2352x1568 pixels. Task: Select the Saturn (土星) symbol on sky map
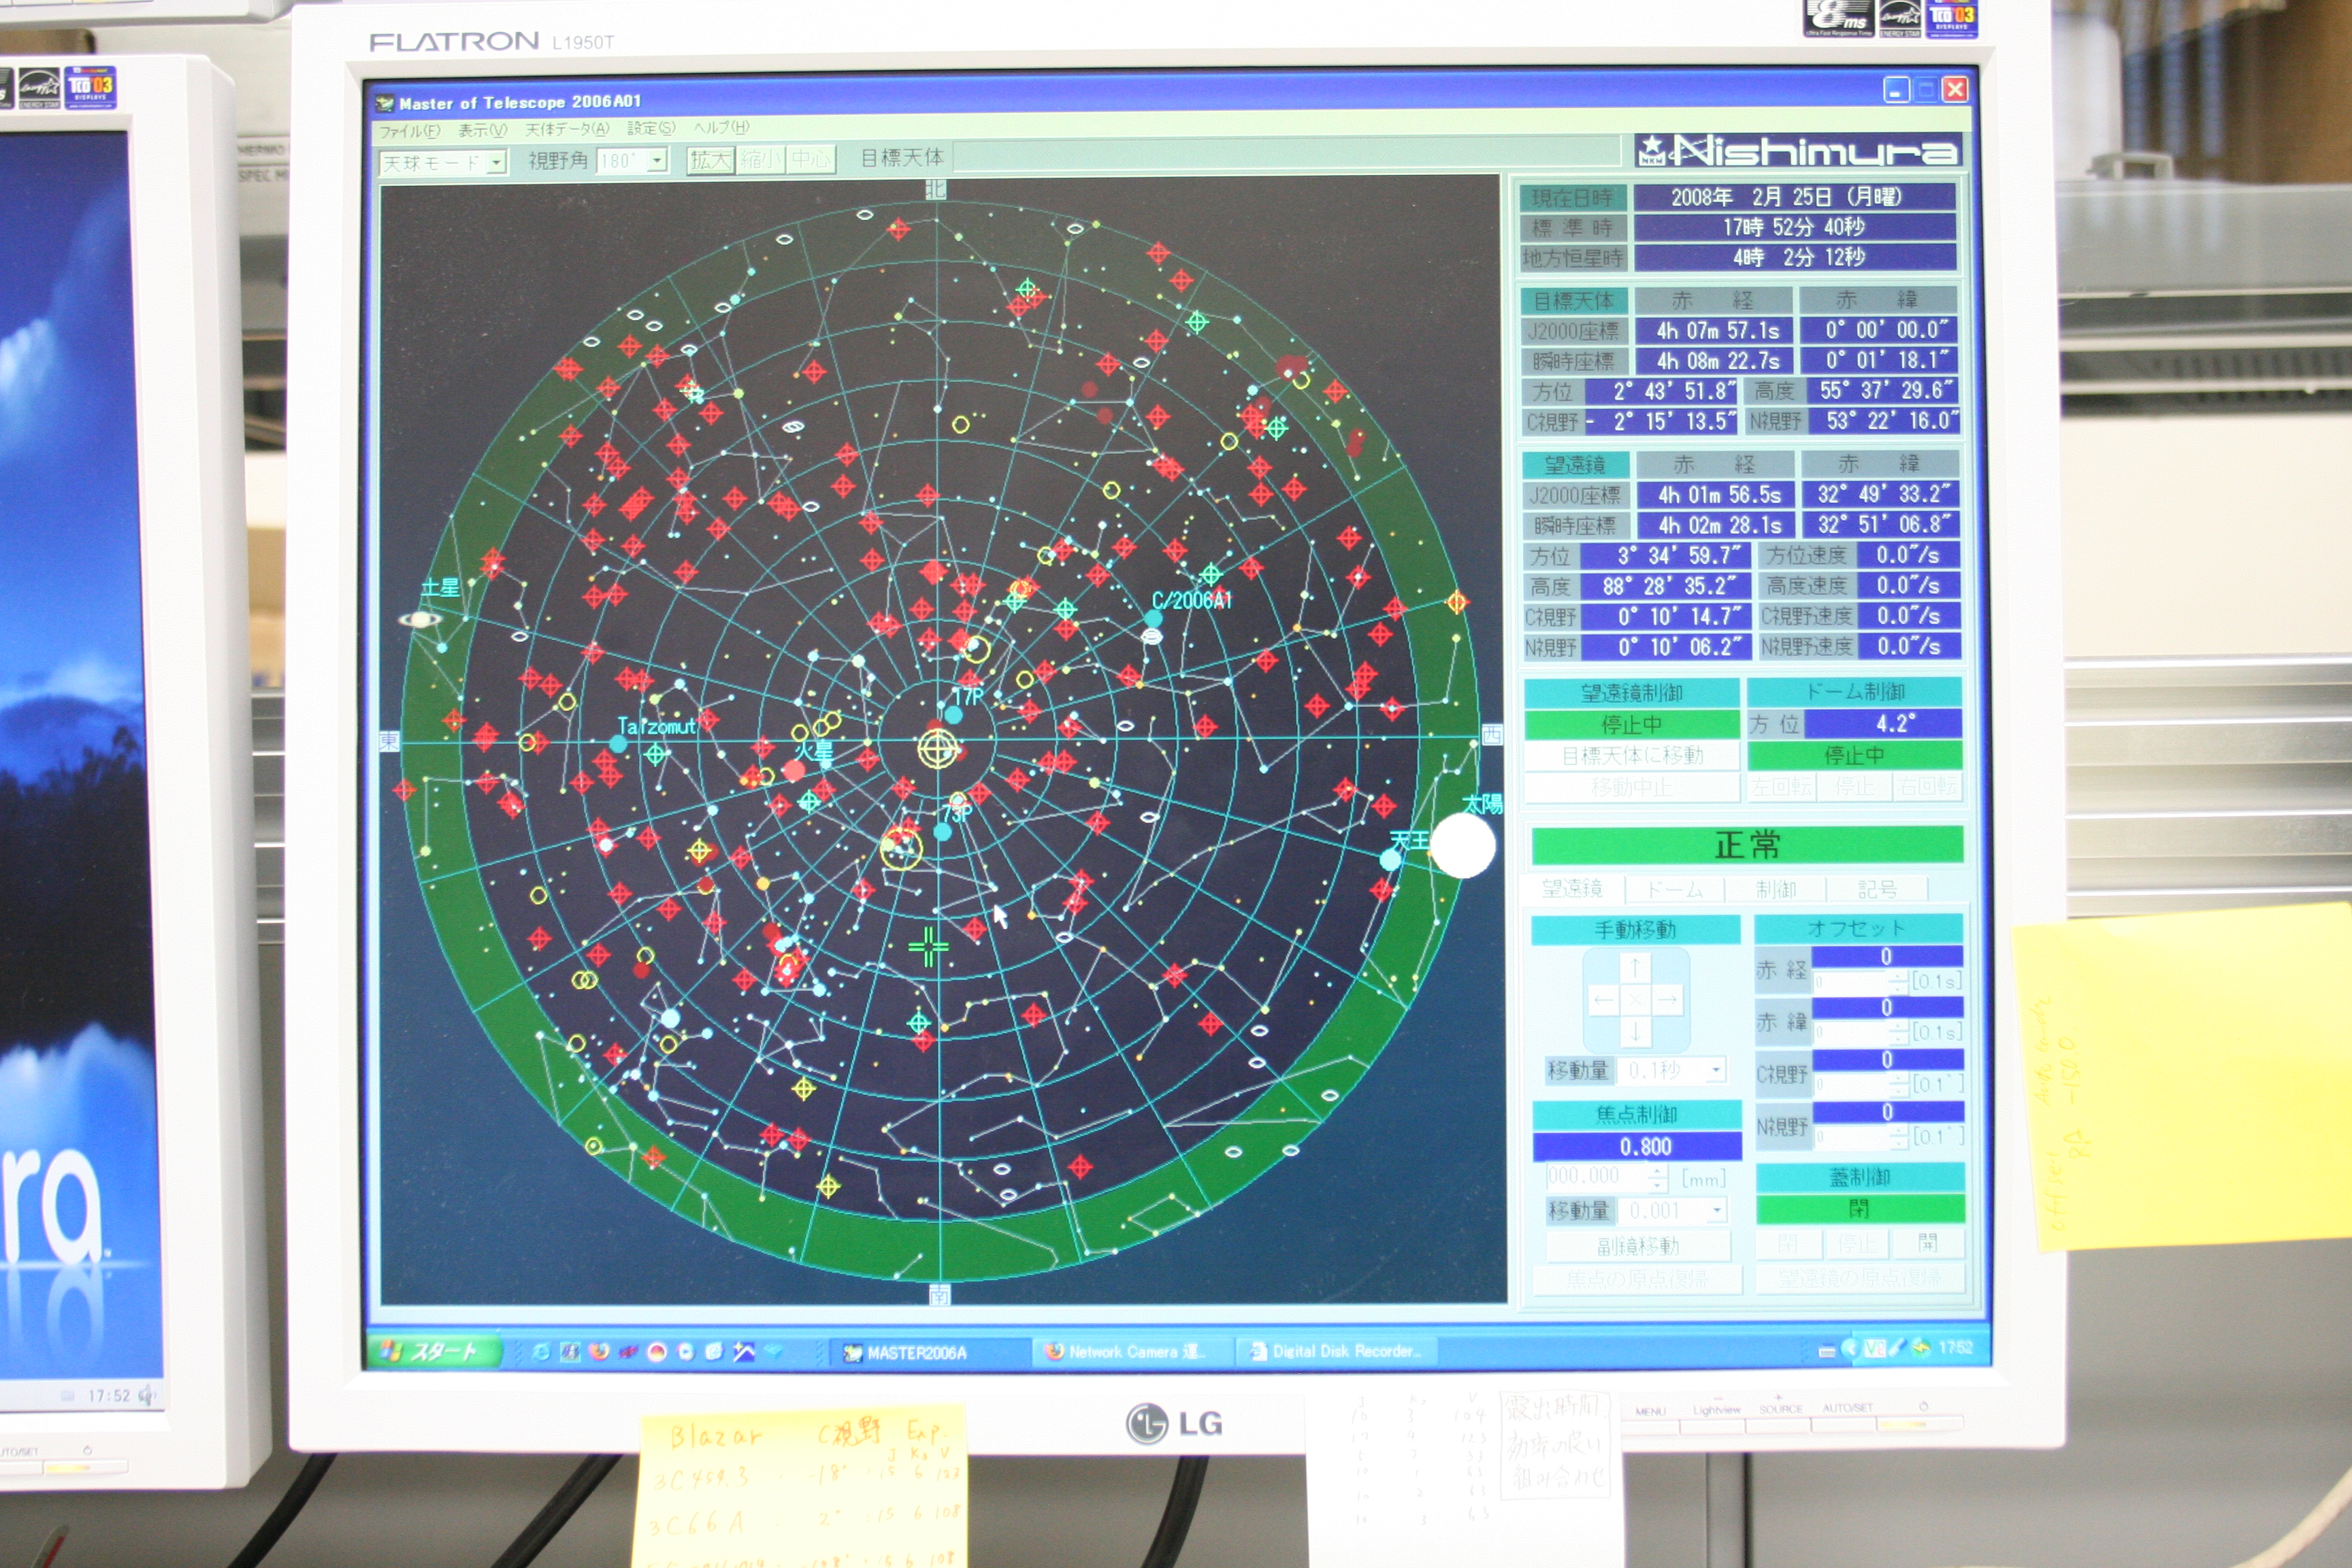pyautogui.click(x=420, y=620)
